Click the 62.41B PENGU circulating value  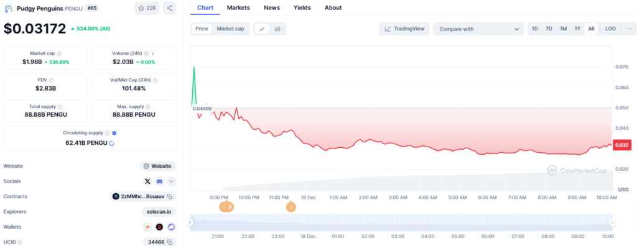coord(86,143)
